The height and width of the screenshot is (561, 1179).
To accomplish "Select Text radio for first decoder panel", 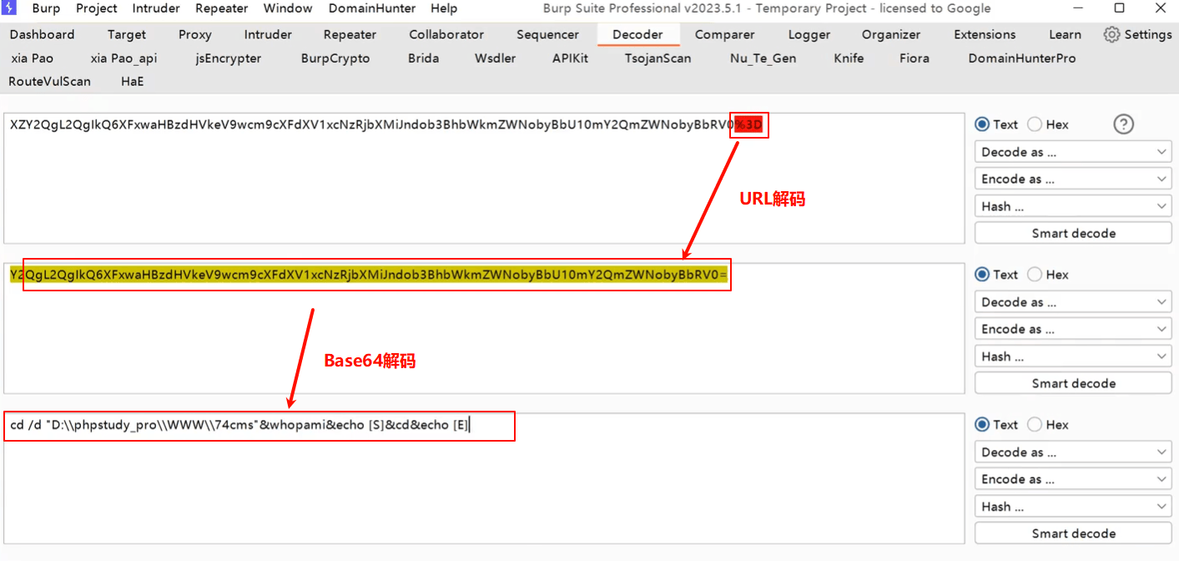I will [982, 124].
